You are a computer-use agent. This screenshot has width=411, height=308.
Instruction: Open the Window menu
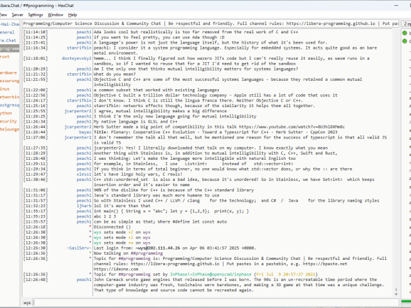[x=56, y=14]
